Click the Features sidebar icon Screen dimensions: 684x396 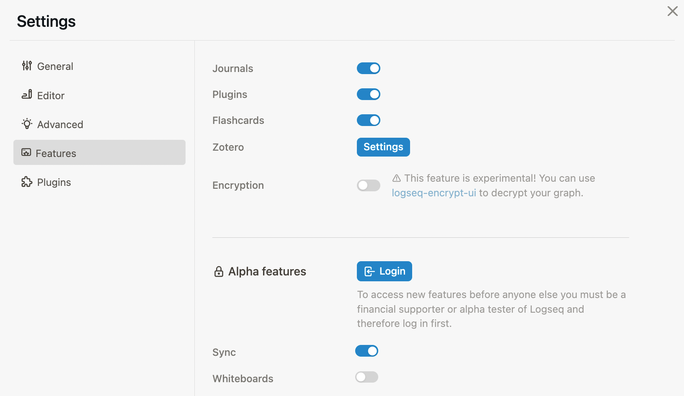pyautogui.click(x=26, y=152)
